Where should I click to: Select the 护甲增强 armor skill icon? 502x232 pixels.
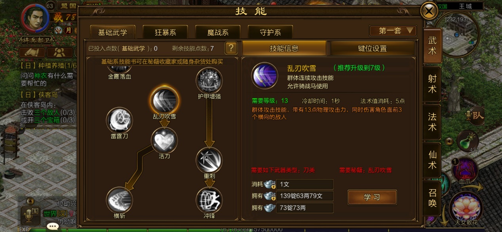click(x=209, y=81)
